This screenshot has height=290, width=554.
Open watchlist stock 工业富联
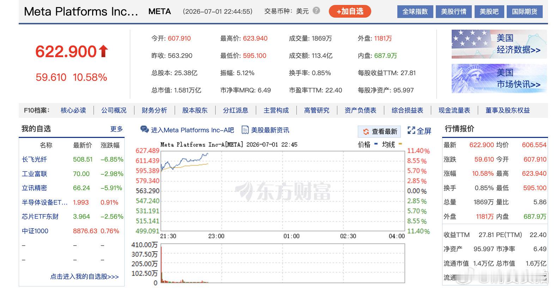(x=34, y=174)
